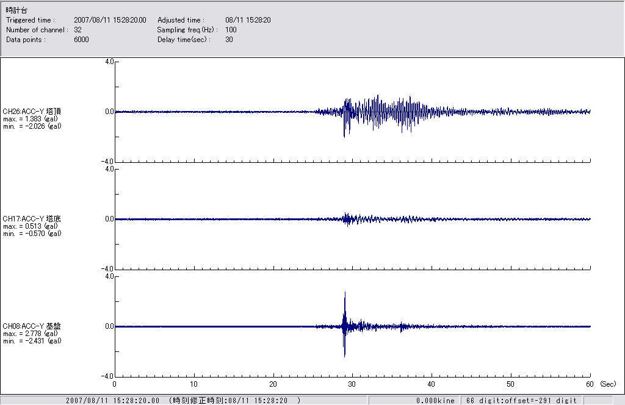Click the Sampling freq.(Hz) value 100

(231, 30)
